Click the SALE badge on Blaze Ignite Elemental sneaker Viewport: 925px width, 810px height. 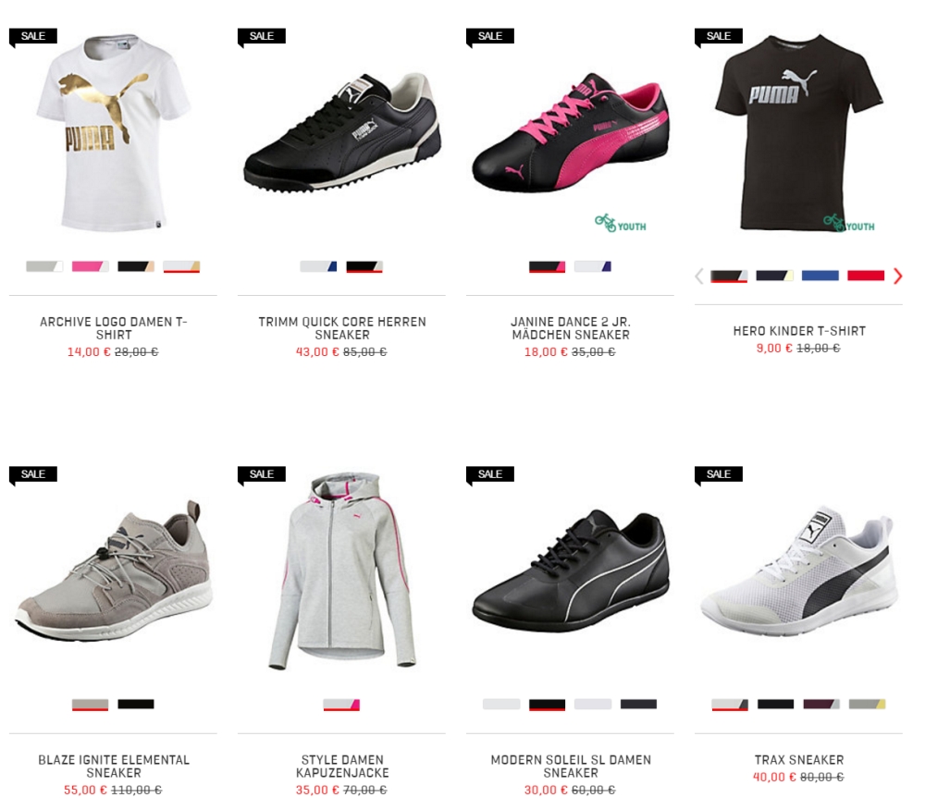pos(33,475)
